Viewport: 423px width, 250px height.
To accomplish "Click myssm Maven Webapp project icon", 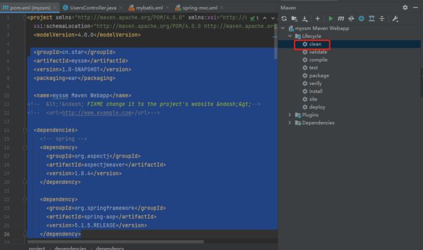I will [x=291, y=29].
